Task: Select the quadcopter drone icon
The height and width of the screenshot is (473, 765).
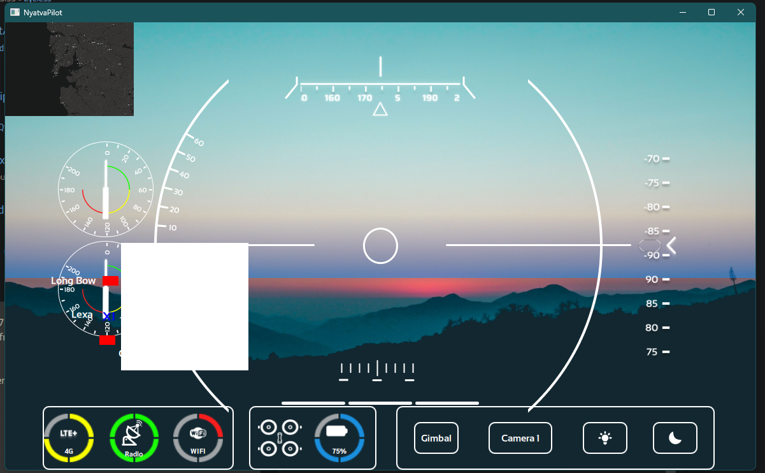Action: coord(279,438)
